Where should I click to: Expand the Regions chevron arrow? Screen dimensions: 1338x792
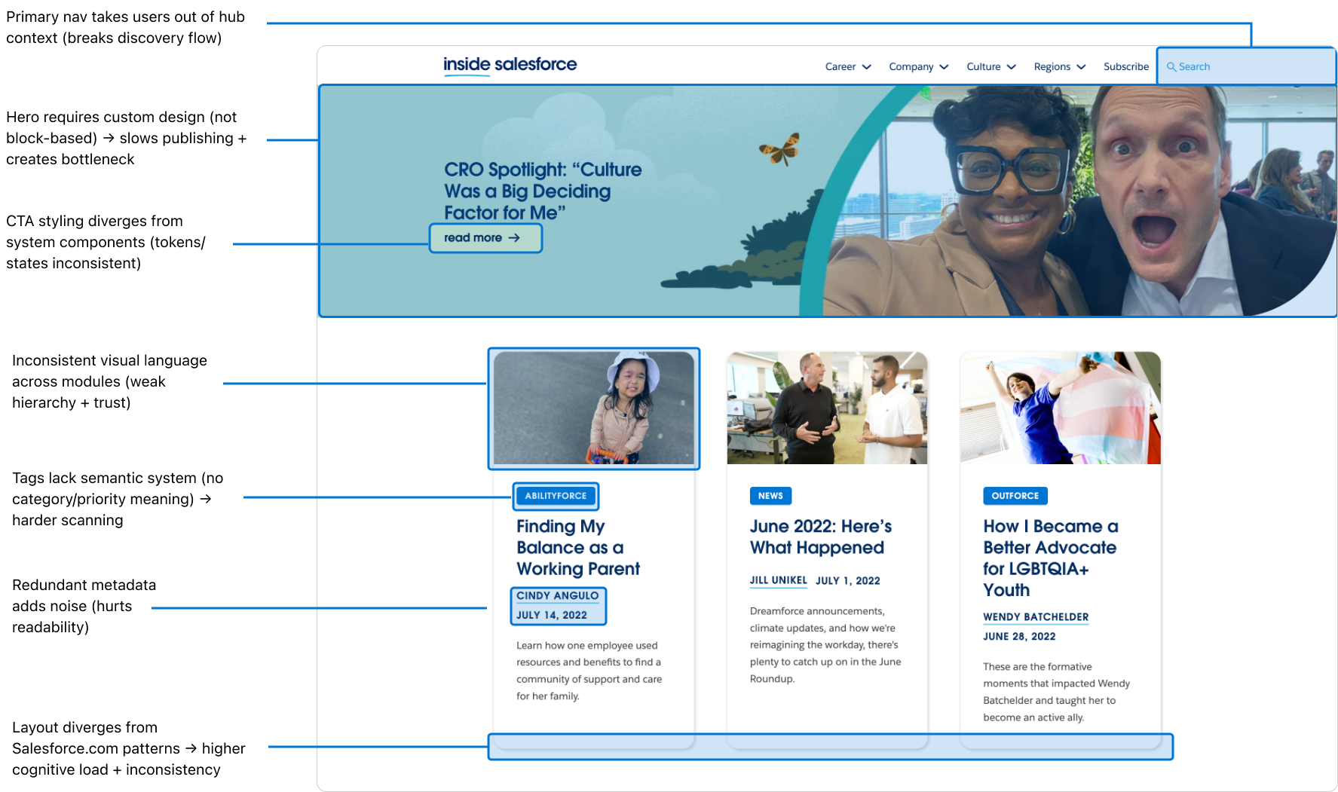[1081, 67]
